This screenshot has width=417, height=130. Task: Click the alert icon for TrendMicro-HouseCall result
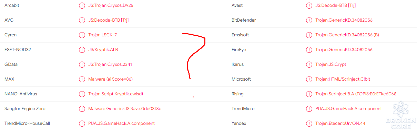(82, 123)
